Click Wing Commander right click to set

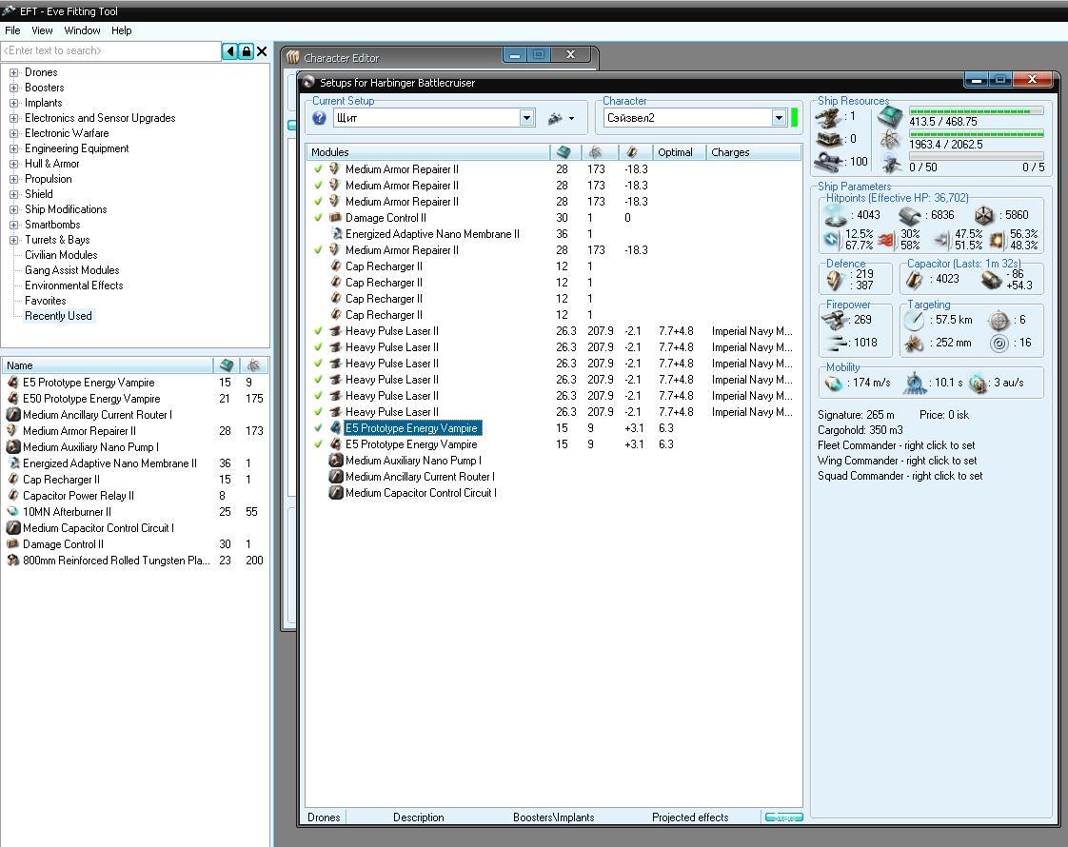(x=897, y=461)
